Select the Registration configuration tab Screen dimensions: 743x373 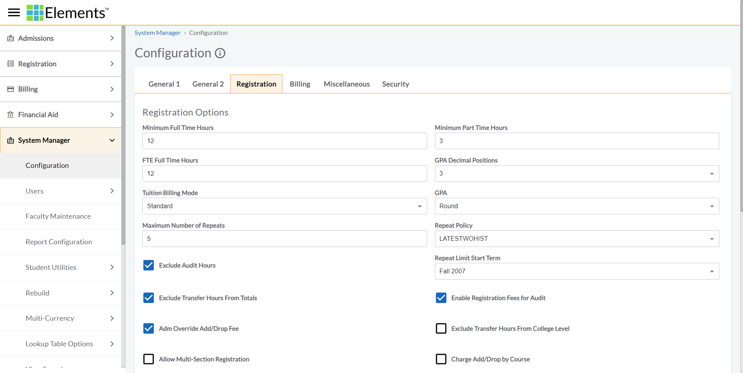(x=256, y=84)
